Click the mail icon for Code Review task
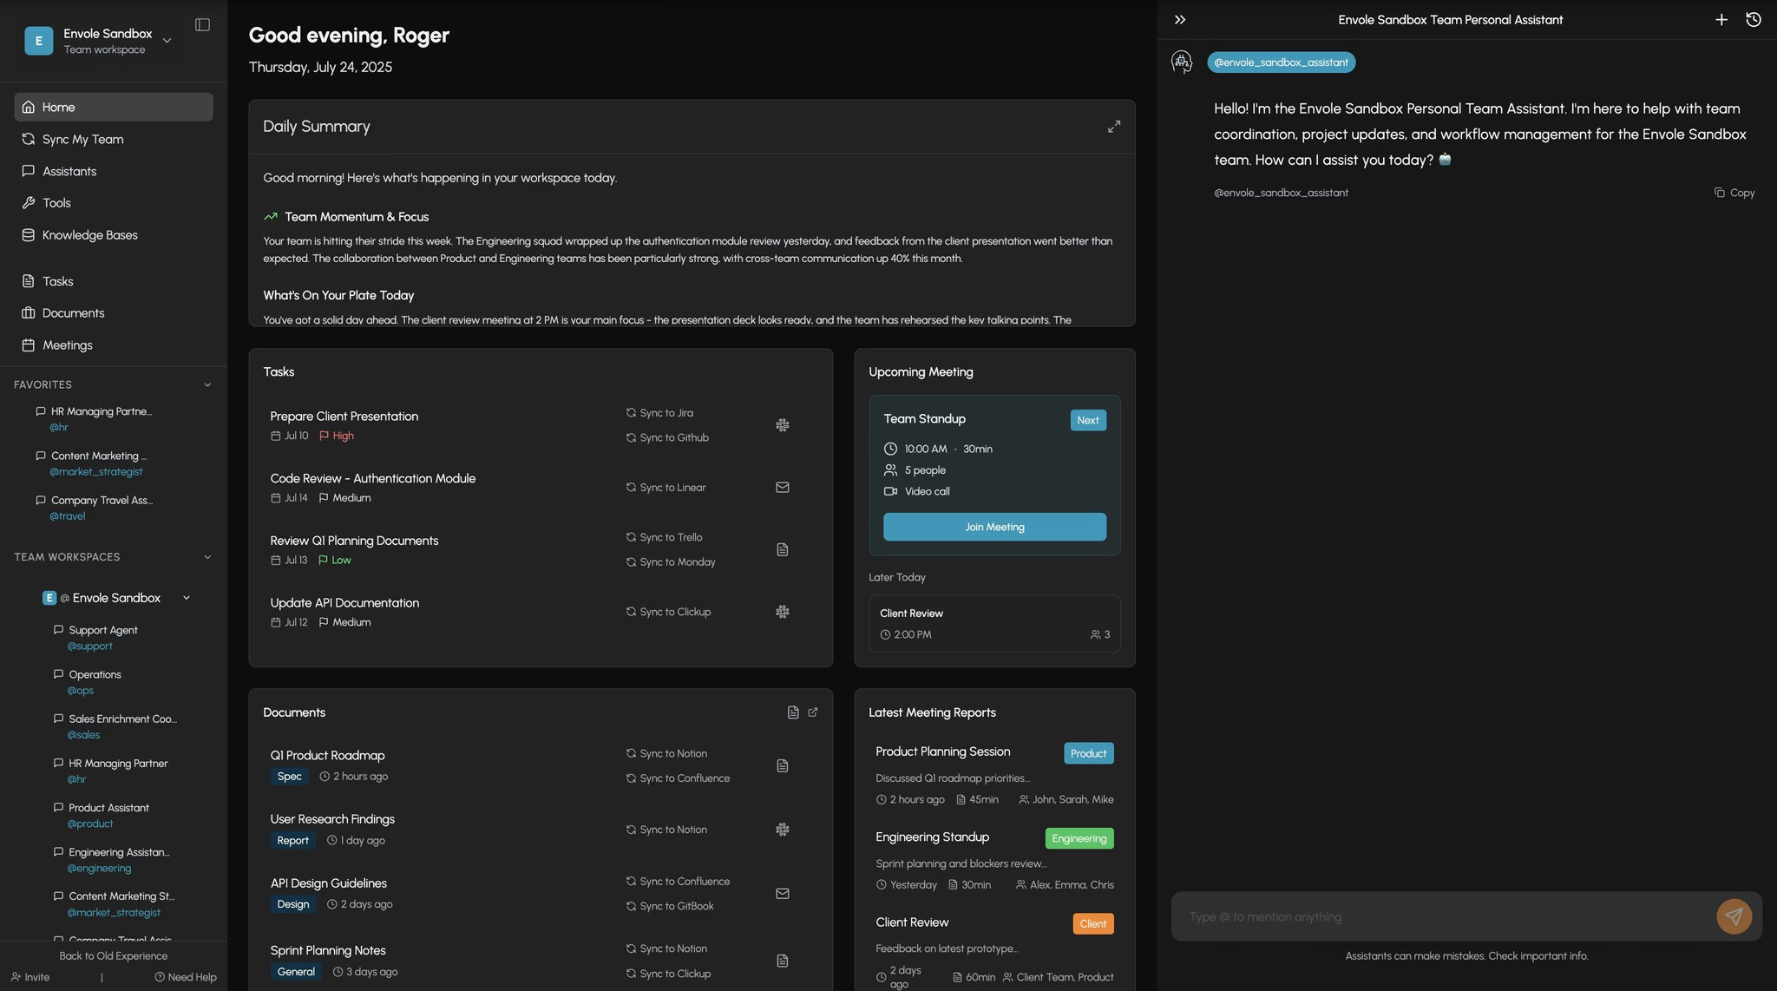Image resolution: width=1777 pixels, height=991 pixels. click(x=782, y=488)
